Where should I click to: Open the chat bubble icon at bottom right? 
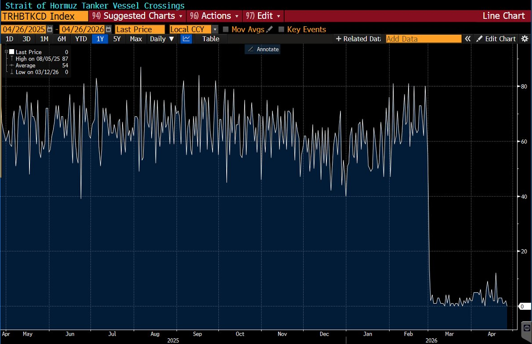[x=527, y=328]
